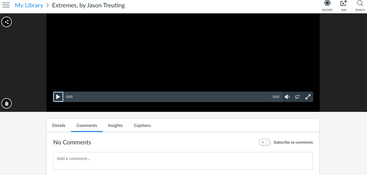Click the Add a comment field
The width and height of the screenshot is (367, 175).
pos(183,161)
